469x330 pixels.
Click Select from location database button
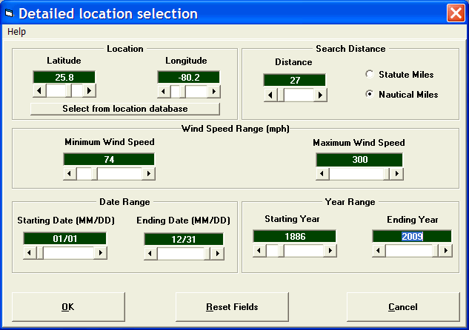(125, 109)
